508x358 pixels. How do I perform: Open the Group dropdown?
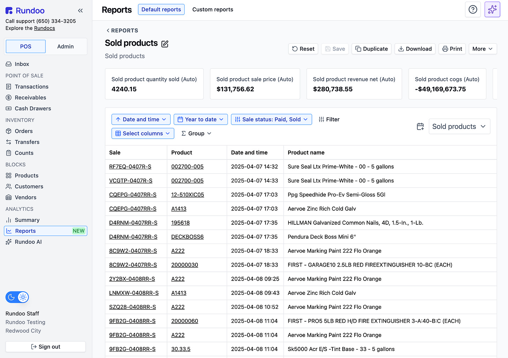[196, 133]
